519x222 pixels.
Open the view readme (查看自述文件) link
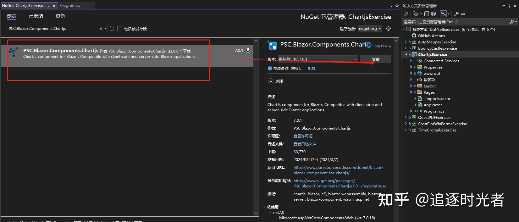pyautogui.click(x=305, y=144)
